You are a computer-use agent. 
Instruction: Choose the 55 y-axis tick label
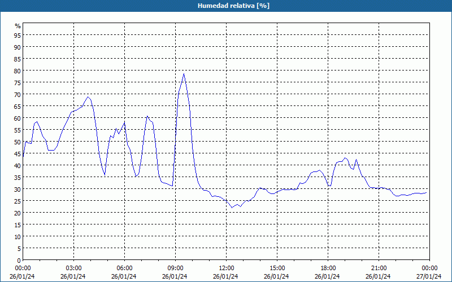[x=18, y=130]
